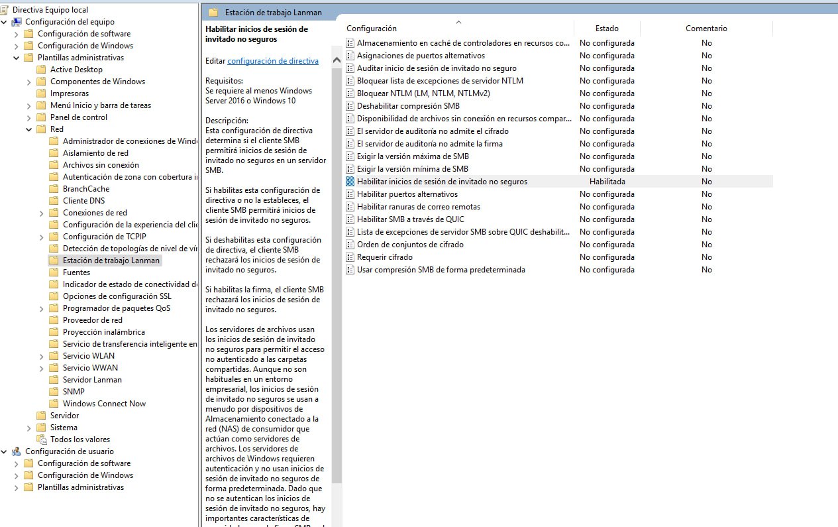Viewport: 838px width, 527px height.
Task: Click the Fuentes folder icon
Action: 54,272
